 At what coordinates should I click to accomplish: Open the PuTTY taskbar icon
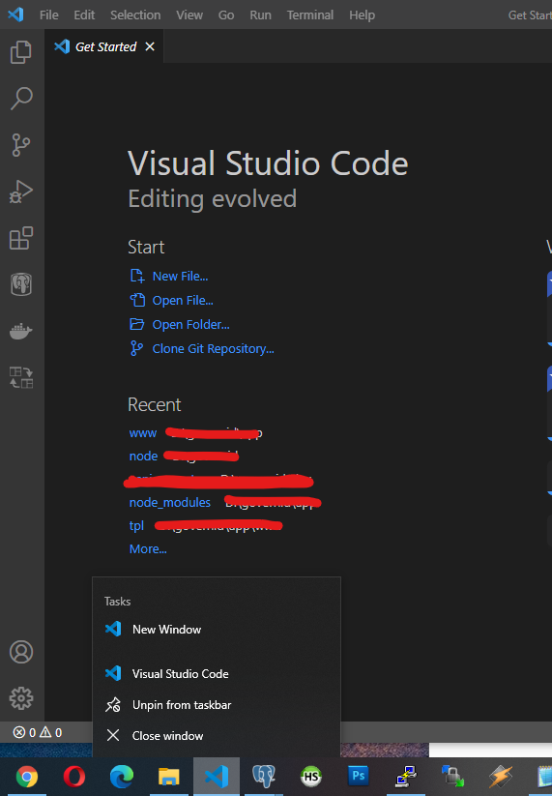pos(406,777)
